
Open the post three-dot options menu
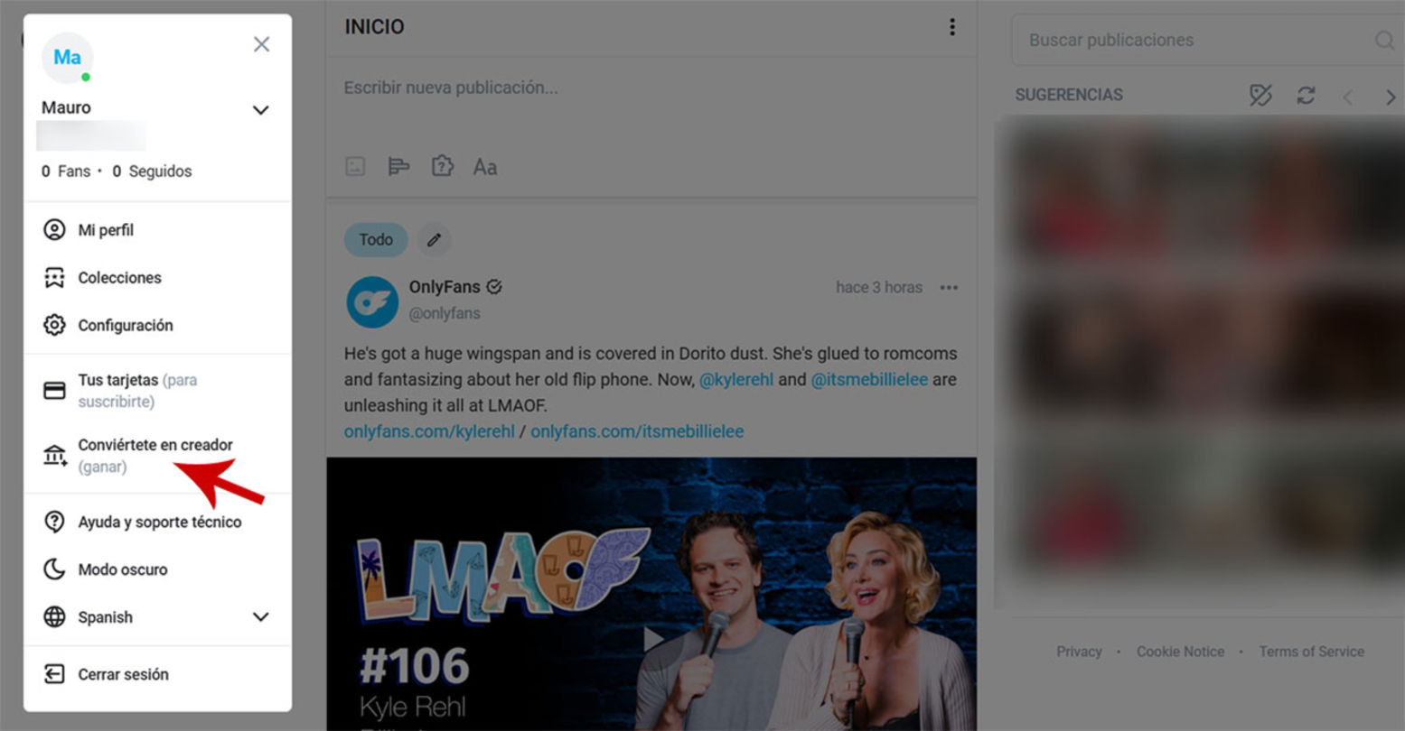pyautogui.click(x=949, y=288)
